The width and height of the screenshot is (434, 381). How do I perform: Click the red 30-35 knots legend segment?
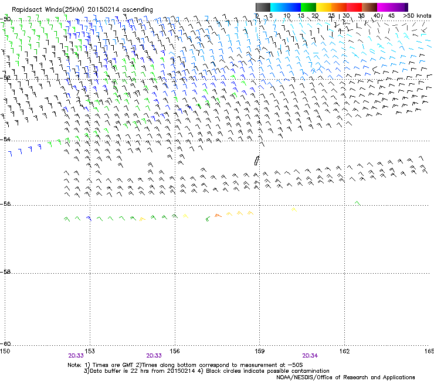pos(354,7)
